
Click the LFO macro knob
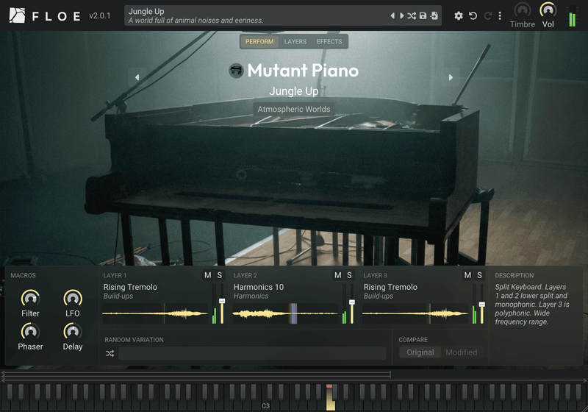pos(73,298)
